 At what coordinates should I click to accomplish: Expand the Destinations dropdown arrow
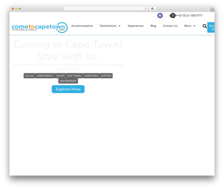[x=120, y=26]
